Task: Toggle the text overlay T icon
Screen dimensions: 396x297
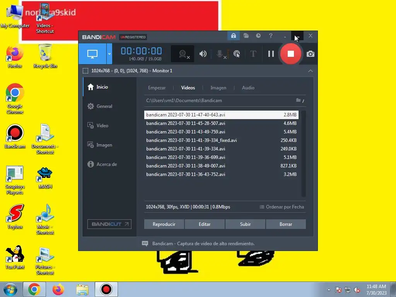Action: pos(253,54)
